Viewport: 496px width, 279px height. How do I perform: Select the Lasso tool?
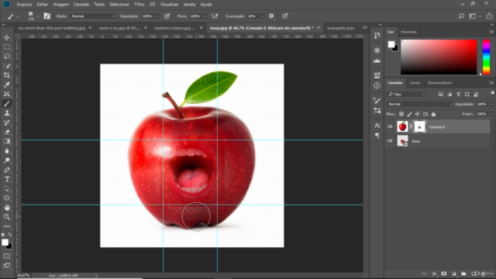coord(7,57)
